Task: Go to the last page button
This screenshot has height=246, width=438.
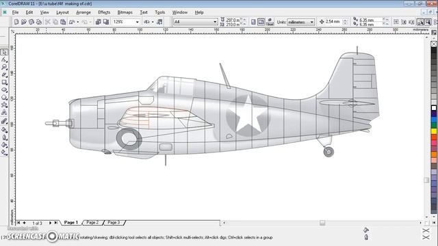Action: (x=56, y=223)
